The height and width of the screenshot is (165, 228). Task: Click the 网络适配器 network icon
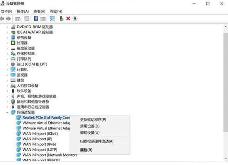tap(13, 112)
